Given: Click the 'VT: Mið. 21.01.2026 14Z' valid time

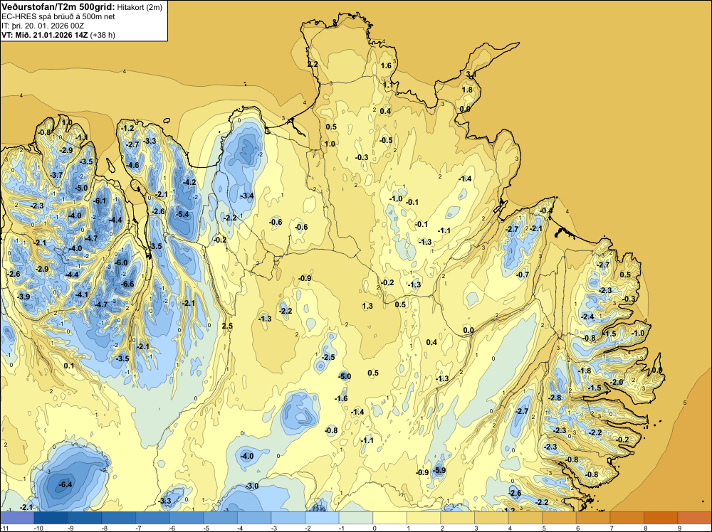Looking at the screenshot, I should pyautogui.click(x=44, y=35).
